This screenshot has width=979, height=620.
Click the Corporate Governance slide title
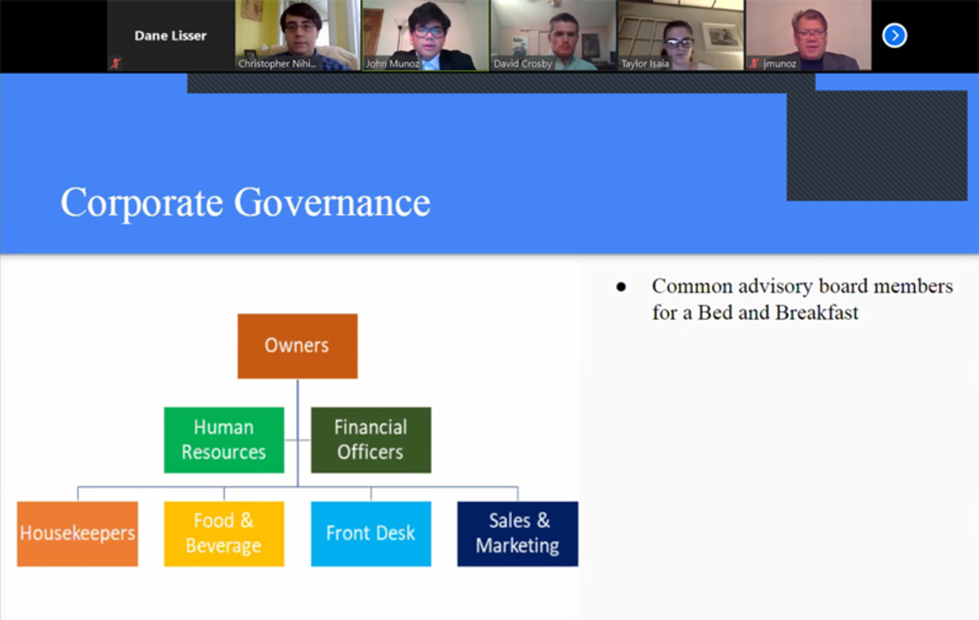(x=246, y=203)
